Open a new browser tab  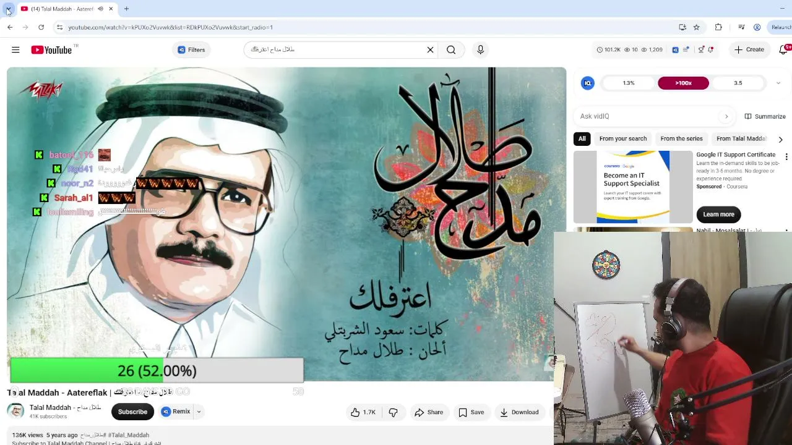click(126, 9)
